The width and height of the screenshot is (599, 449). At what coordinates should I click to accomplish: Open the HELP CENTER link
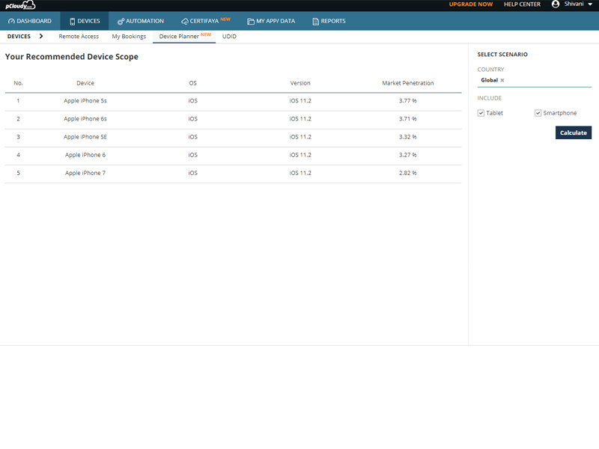[522, 4]
